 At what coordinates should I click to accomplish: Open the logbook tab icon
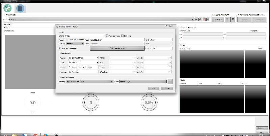(20, 8)
